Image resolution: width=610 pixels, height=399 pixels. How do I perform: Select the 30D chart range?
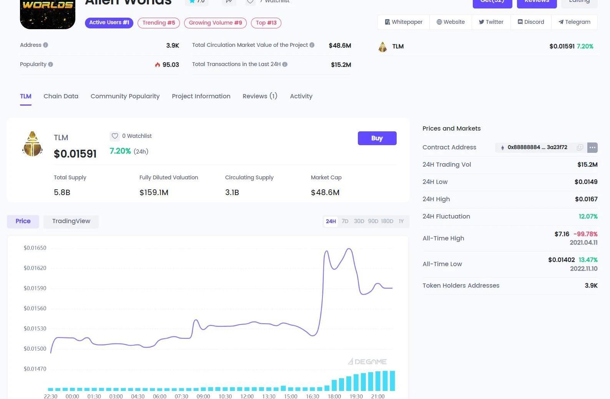359,221
